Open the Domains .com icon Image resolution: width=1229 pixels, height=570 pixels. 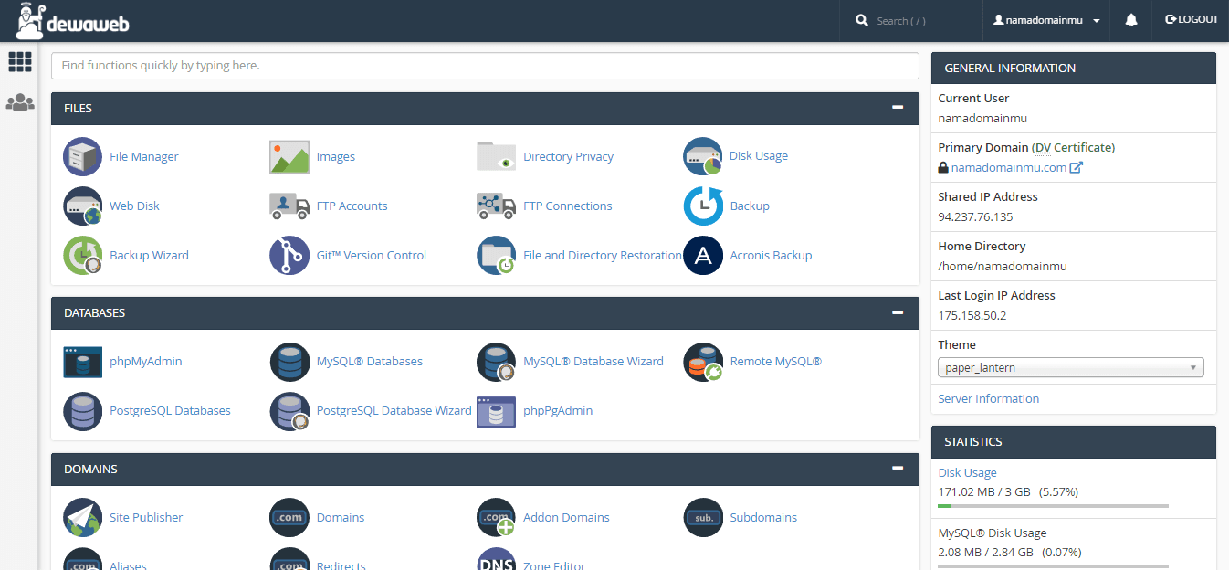coord(289,517)
